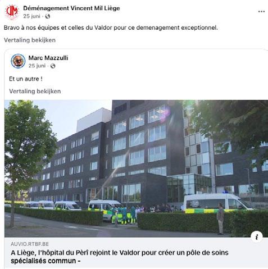The image size is (268, 269).
Task: Open Marc Mazzulli profile name link
Action: click(x=48, y=58)
